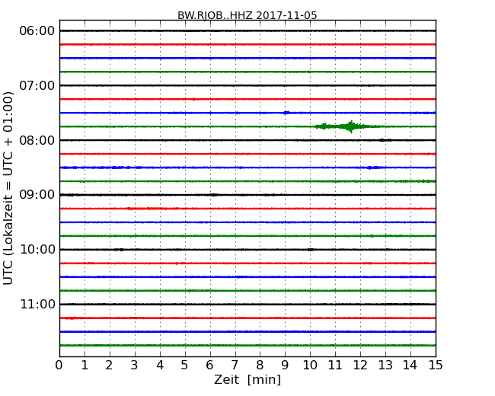Click the x-axis label Zeit [min]
Viewport: 495px width, 396px height.
[247, 379]
